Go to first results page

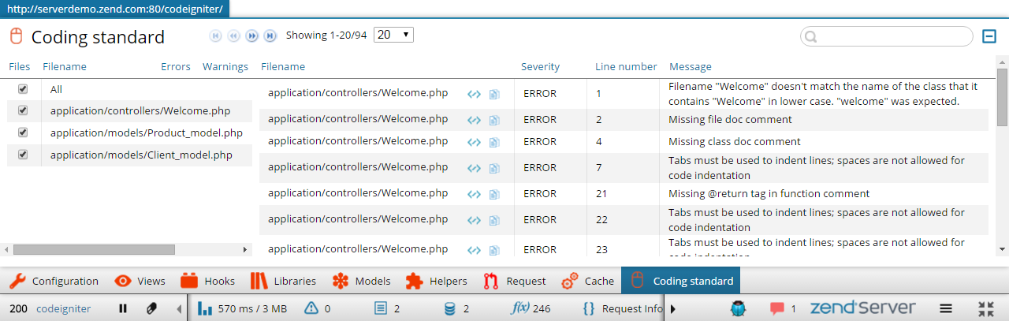[x=214, y=35]
